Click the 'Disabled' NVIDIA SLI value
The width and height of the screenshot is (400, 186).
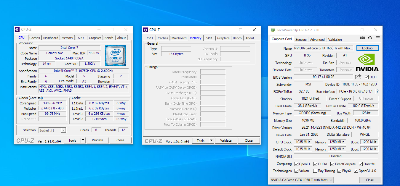[x=336, y=156]
